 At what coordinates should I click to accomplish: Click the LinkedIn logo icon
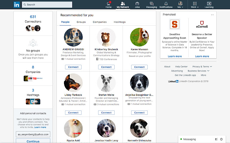tap(17, 5)
